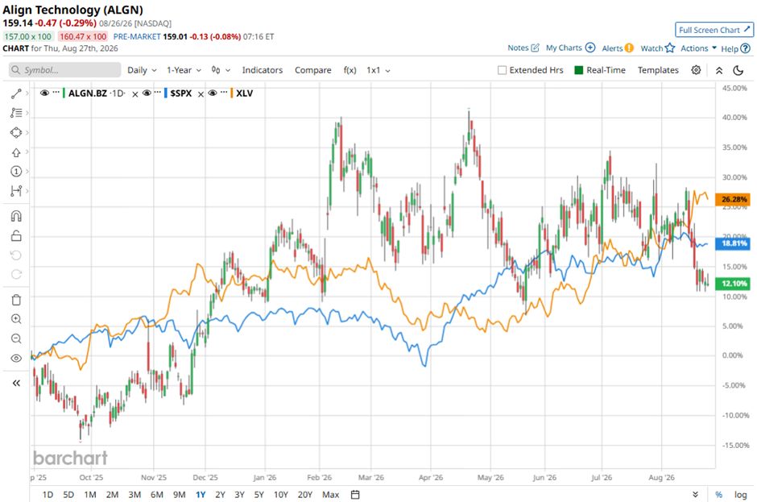Image resolution: width=757 pixels, height=502 pixels.
Task: Expand the bottom toolbar double chevron
Action: pyautogui.click(x=695, y=494)
